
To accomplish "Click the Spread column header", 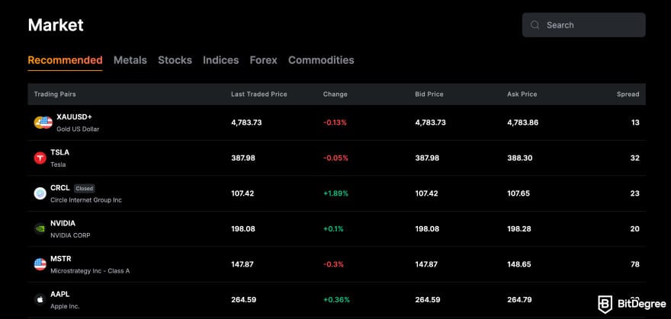I will pyautogui.click(x=628, y=94).
